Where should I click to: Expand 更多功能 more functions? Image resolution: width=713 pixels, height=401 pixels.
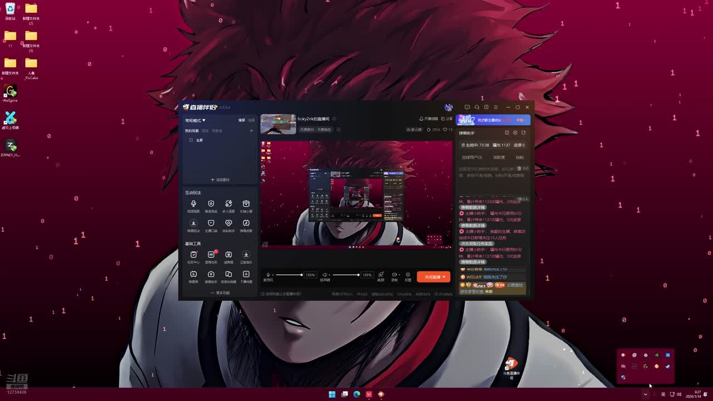[220, 292]
